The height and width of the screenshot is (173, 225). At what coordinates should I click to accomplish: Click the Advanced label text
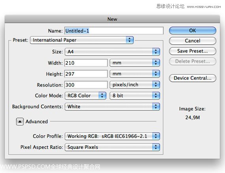pos(37,122)
